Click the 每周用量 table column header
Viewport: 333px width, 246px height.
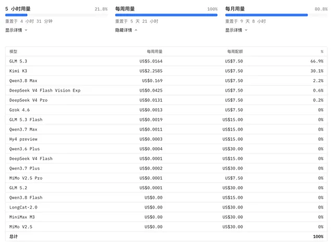click(x=155, y=51)
